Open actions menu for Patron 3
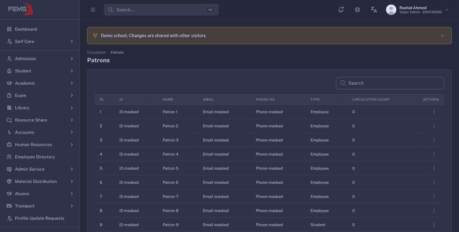Screen dimensions: 459x232 pos(434,140)
